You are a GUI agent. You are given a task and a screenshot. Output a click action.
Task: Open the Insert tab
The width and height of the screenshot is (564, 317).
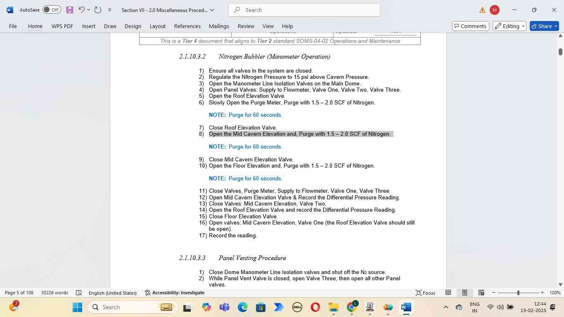[89, 26]
